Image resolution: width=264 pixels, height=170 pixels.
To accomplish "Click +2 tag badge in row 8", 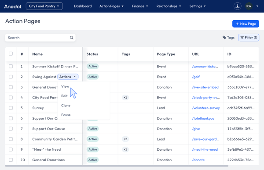I will tap(125, 139).
